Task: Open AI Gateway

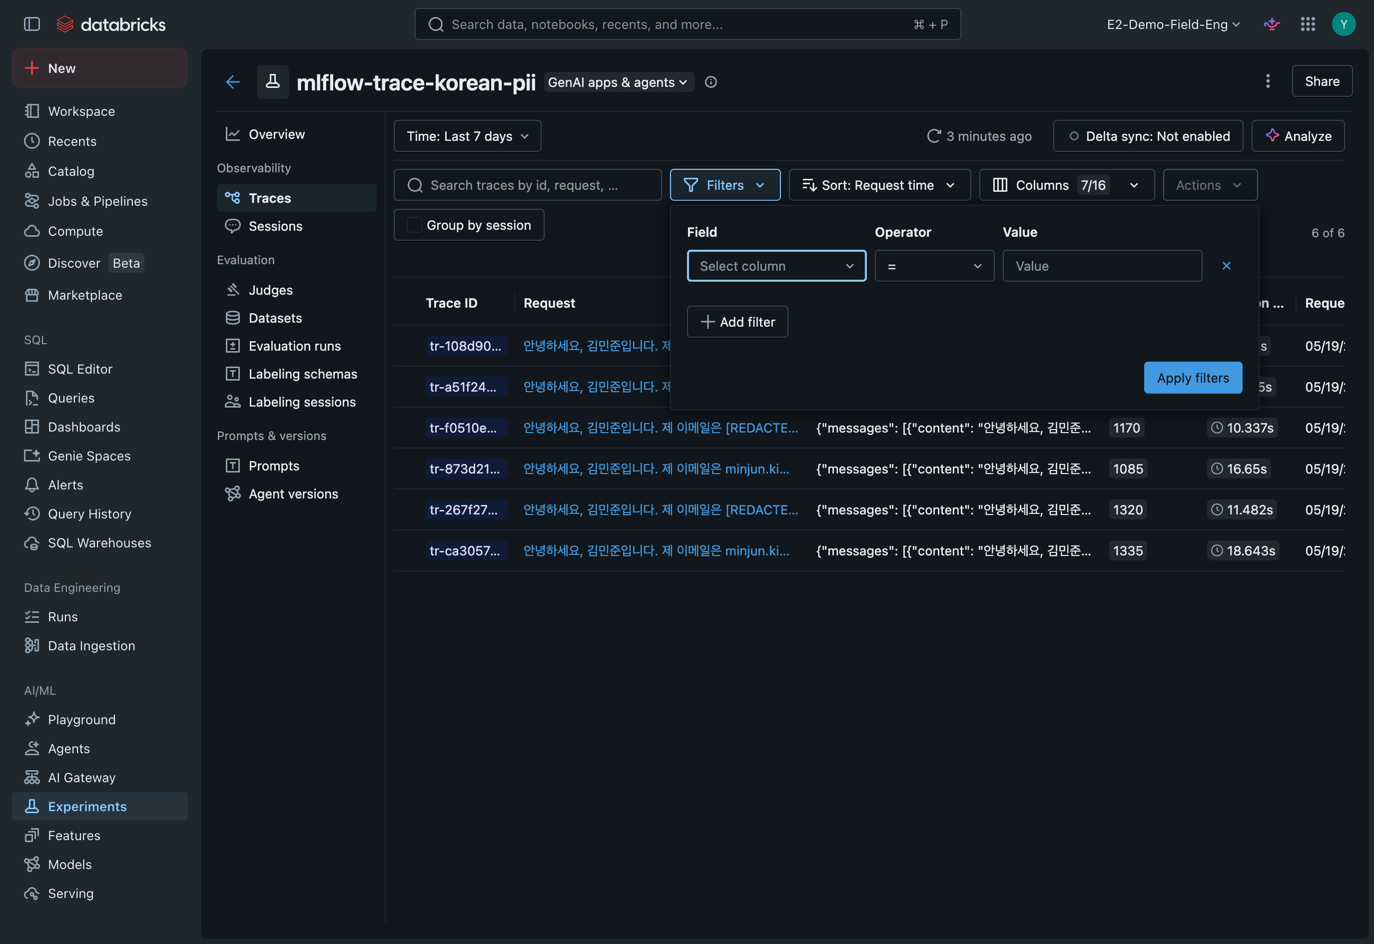Action: [x=99, y=777]
